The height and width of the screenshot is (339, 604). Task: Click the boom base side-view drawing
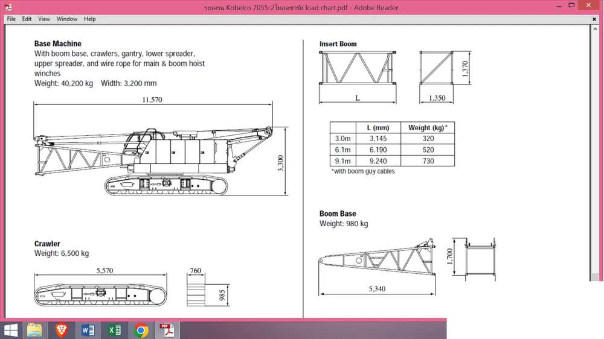pyautogui.click(x=377, y=256)
